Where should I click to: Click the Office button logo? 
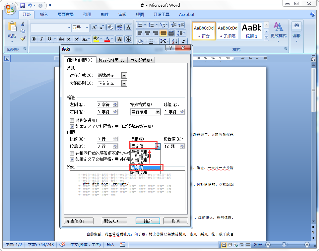10,9
